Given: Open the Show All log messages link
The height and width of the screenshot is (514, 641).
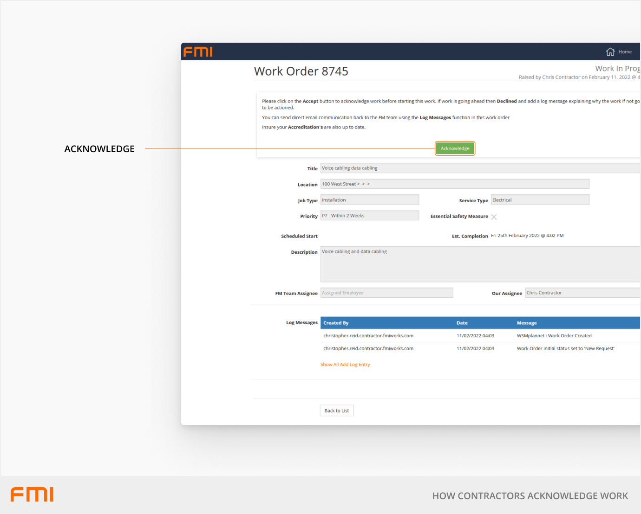Looking at the screenshot, I should point(329,365).
